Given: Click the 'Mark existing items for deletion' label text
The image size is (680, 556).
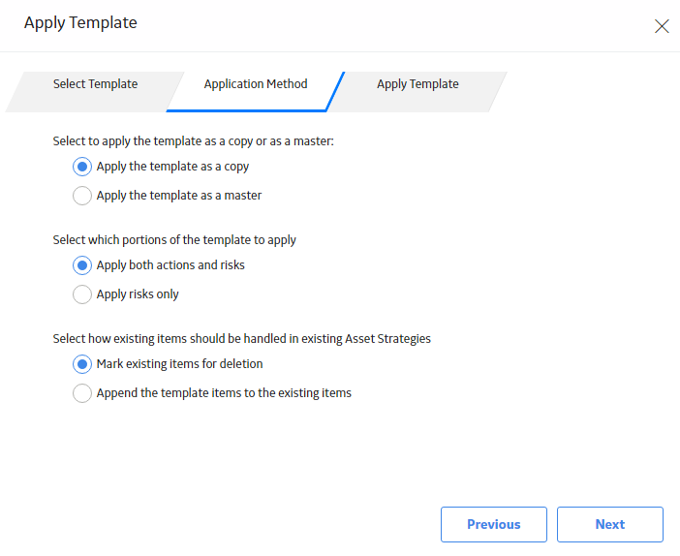Looking at the screenshot, I should click(x=179, y=364).
